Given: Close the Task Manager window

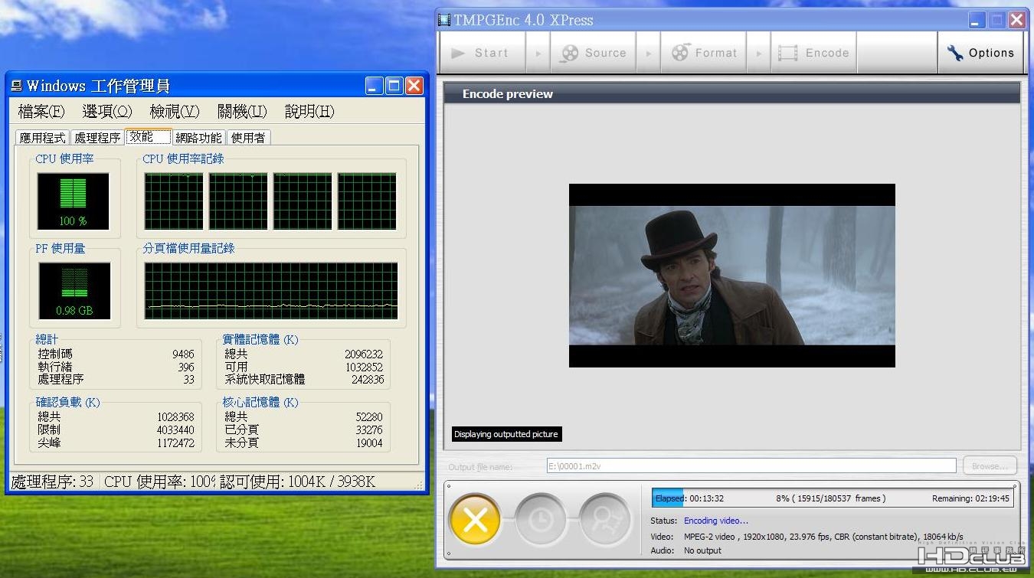Looking at the screenshot, I should coord(414,86).
